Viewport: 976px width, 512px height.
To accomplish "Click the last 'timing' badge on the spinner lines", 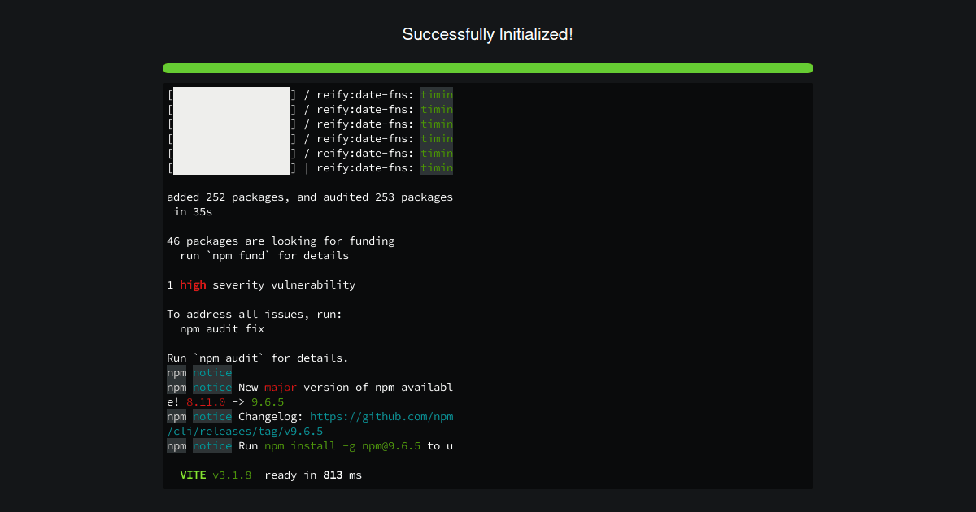I will tap(437, 167).
